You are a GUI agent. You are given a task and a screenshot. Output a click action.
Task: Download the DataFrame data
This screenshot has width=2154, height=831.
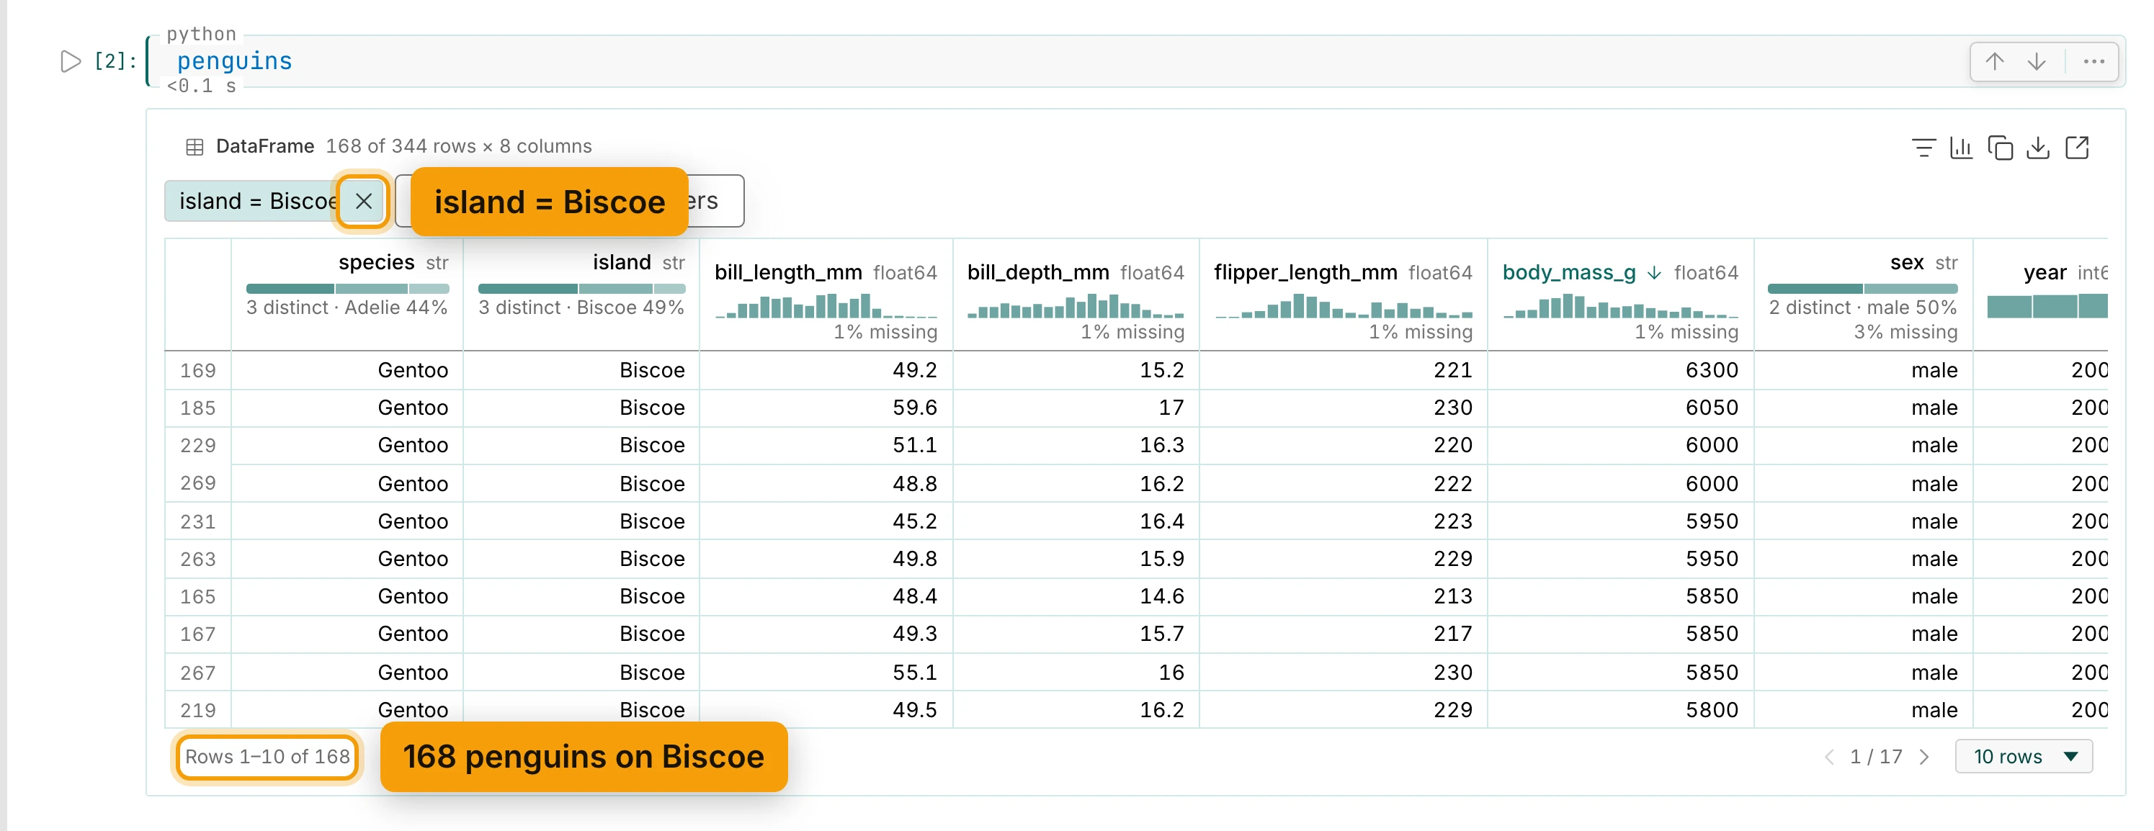coord(2039,148)
